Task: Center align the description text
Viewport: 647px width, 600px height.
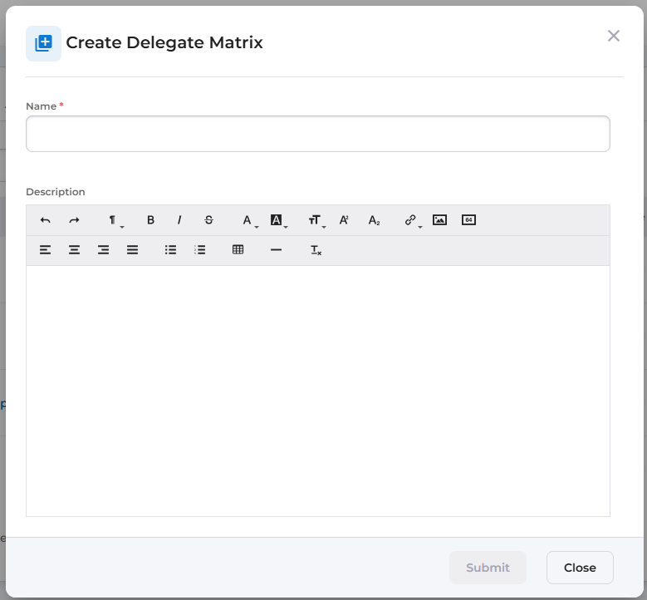Action: coord(74,249)
